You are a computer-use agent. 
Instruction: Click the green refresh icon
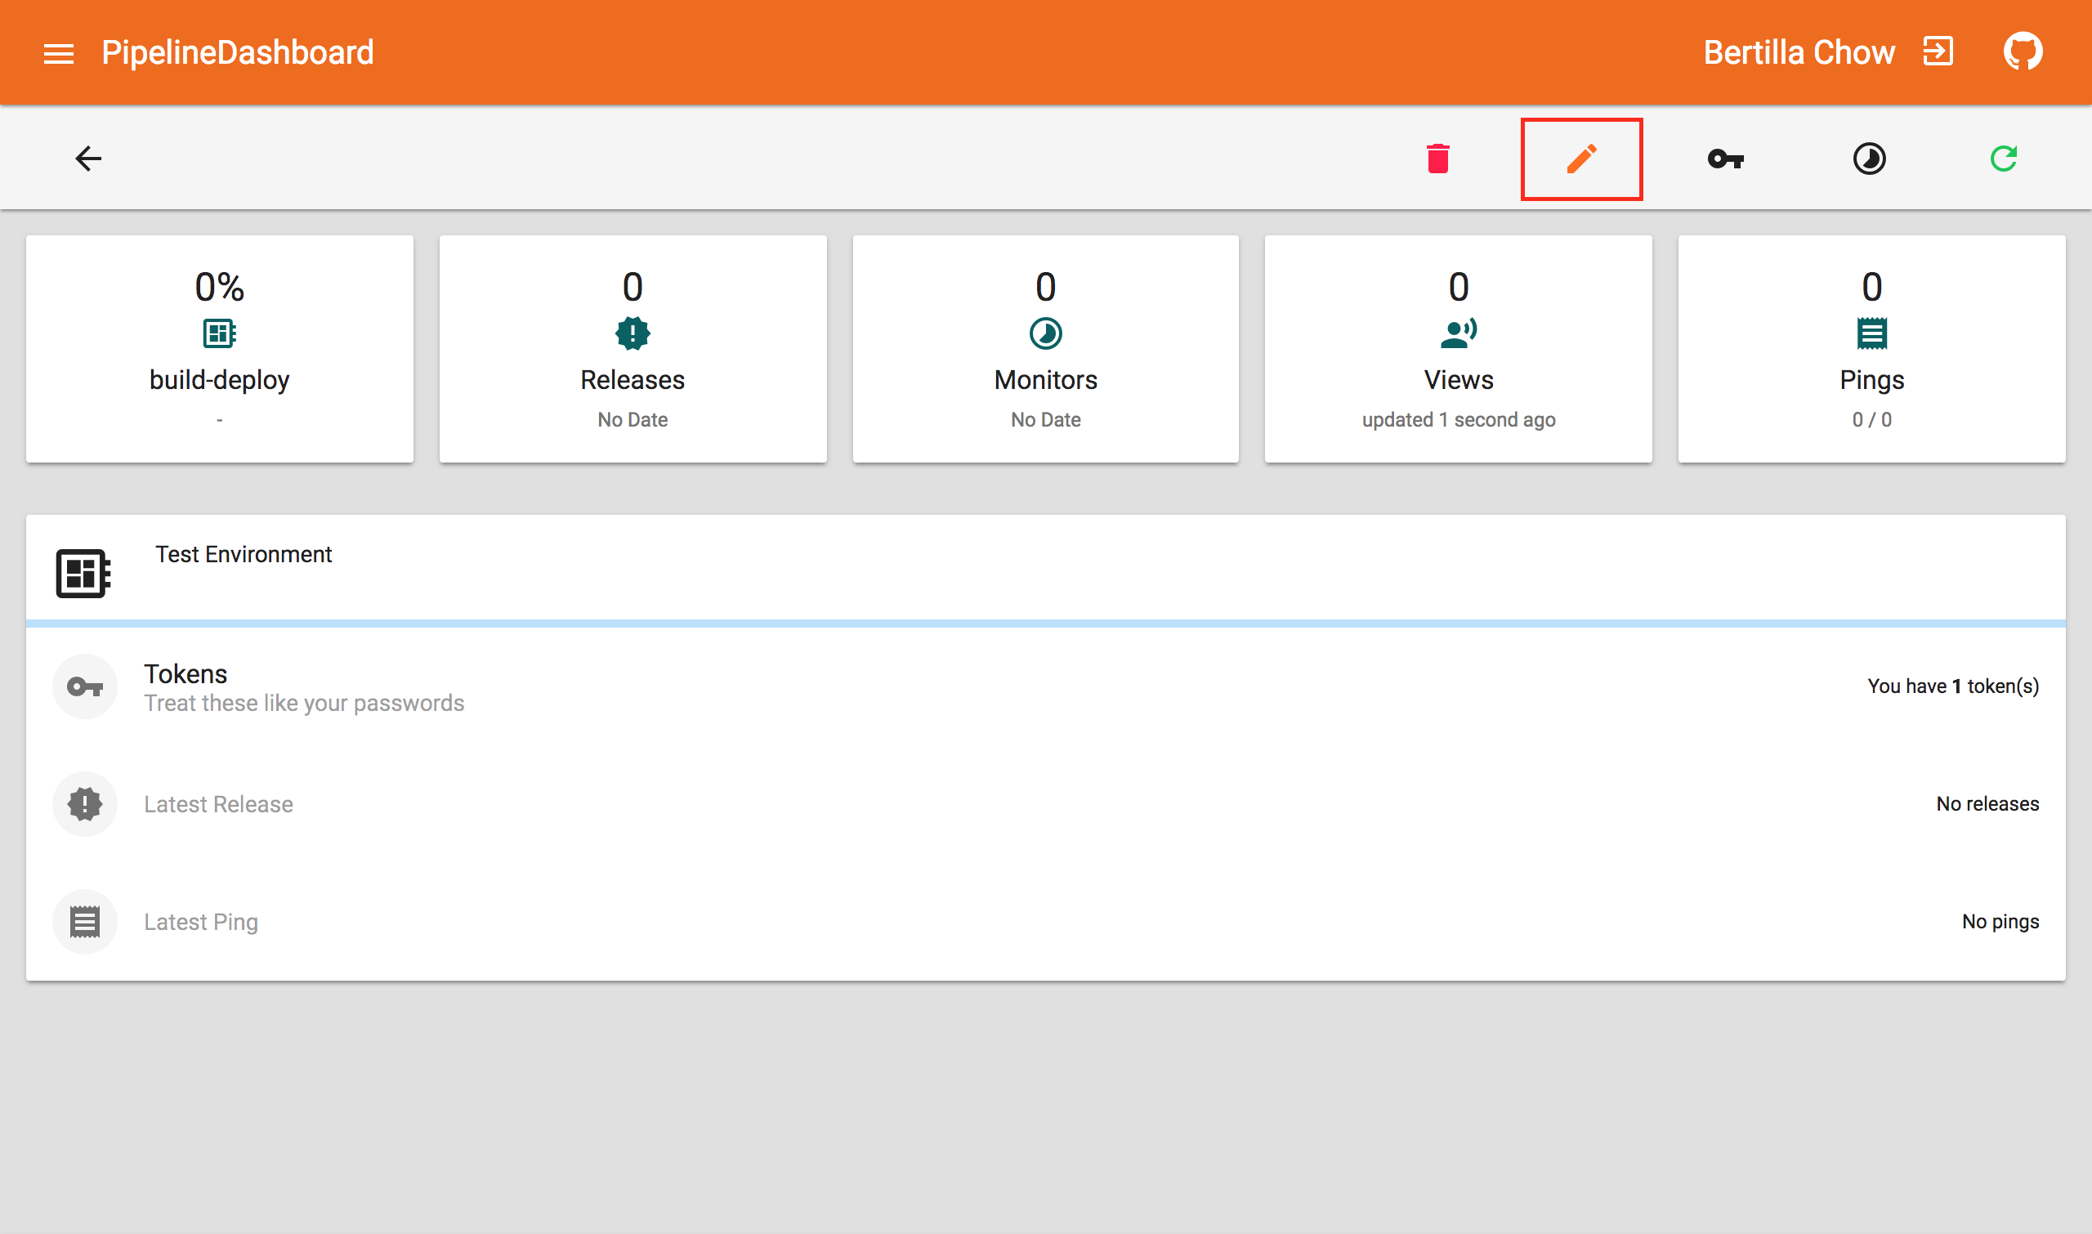tap(2004, 158)
